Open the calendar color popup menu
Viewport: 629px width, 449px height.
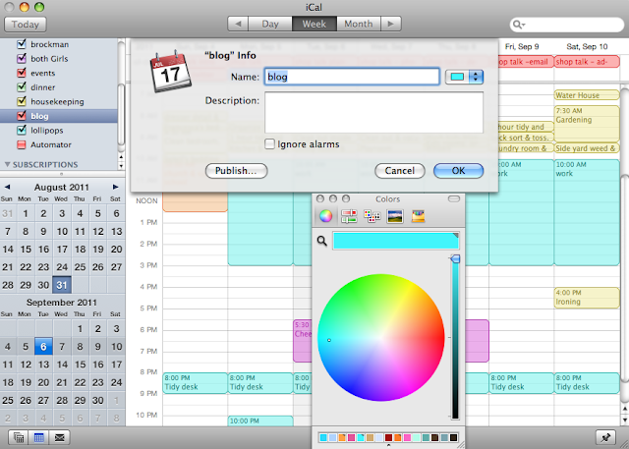tap(464, 77)
